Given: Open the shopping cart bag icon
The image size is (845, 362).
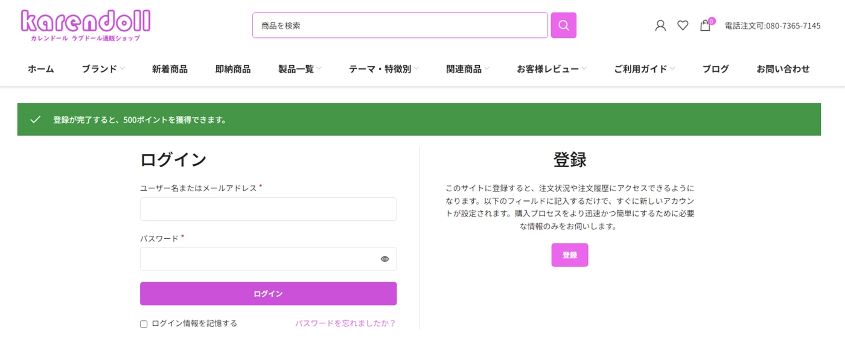Looking at the screenshot, I should pos(705,25).
